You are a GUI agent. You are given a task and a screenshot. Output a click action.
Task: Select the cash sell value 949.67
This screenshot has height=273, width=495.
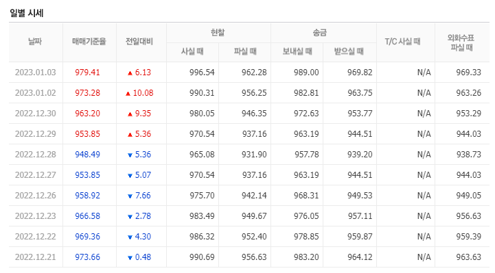[x=254, y=216]
